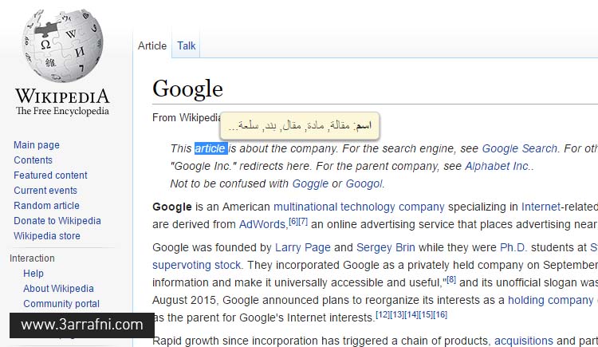Open the Main page link
The height and width of the screenshot is (347, 598).
pyautogui.click(x=37, y=145)
